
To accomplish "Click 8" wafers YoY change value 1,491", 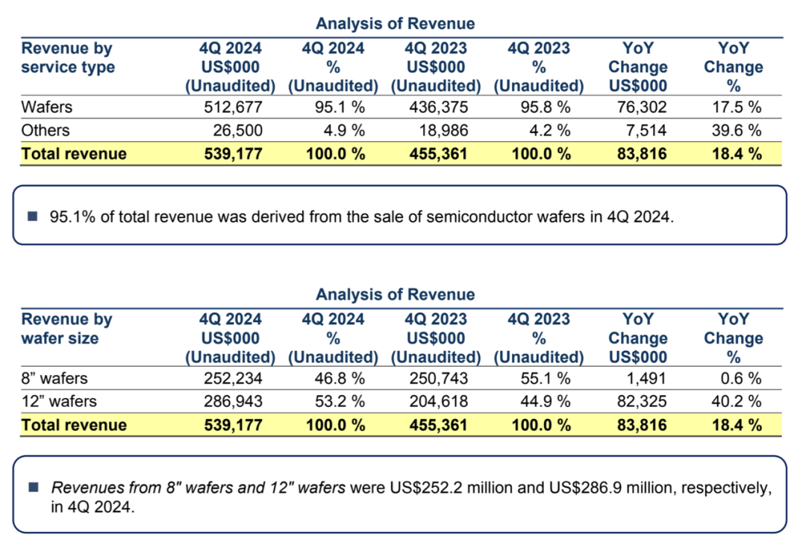I will click(646, 379).
